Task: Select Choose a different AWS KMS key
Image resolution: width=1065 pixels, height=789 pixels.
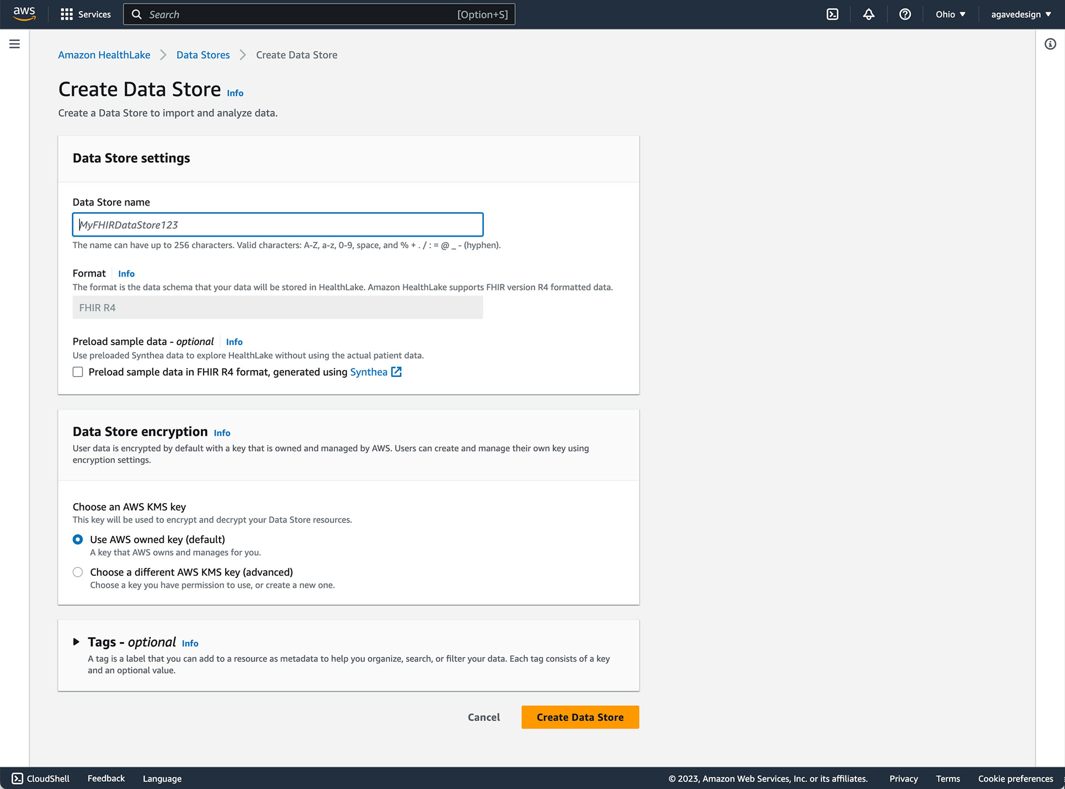Action: [78, 572]
